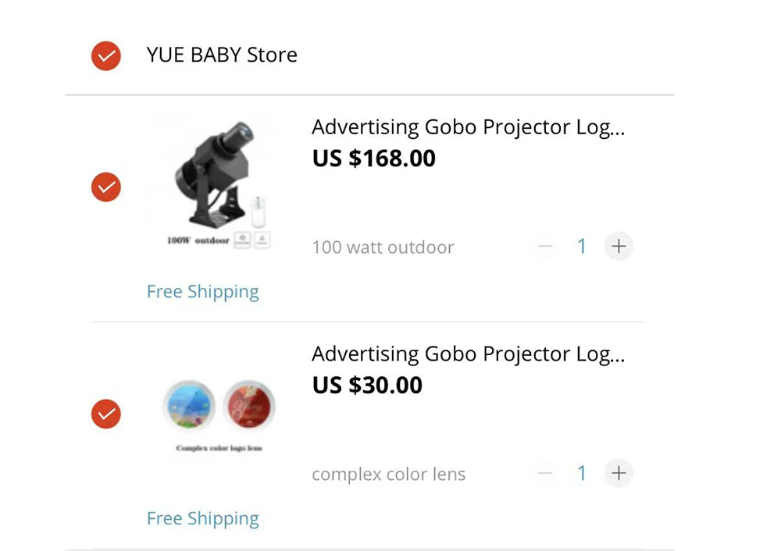This screenshot has width=781, height=551.
Task: Click the checkmark icon for the $30.00 lens
Action: 106,414
